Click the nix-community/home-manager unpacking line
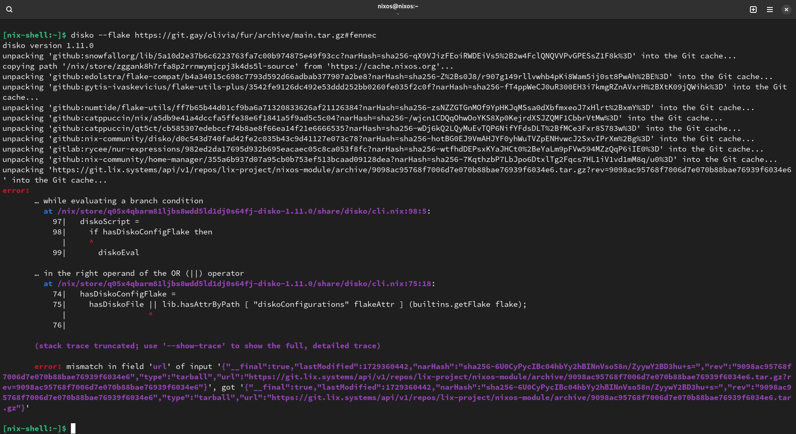The height and width of the screenshot is (434, 796). coord(390,159)
